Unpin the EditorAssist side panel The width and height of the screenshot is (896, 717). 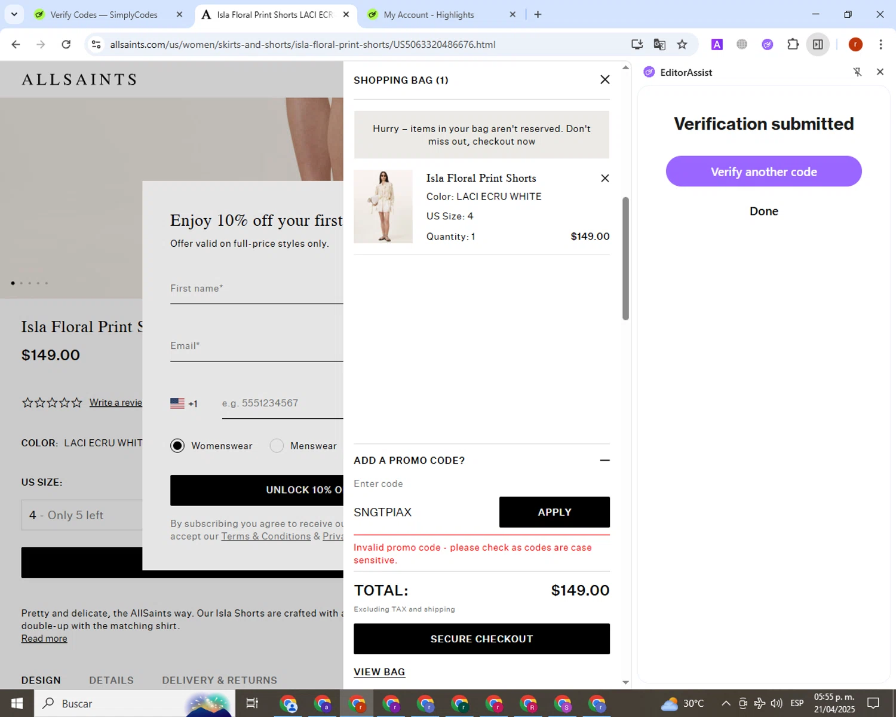coord(857,72)
